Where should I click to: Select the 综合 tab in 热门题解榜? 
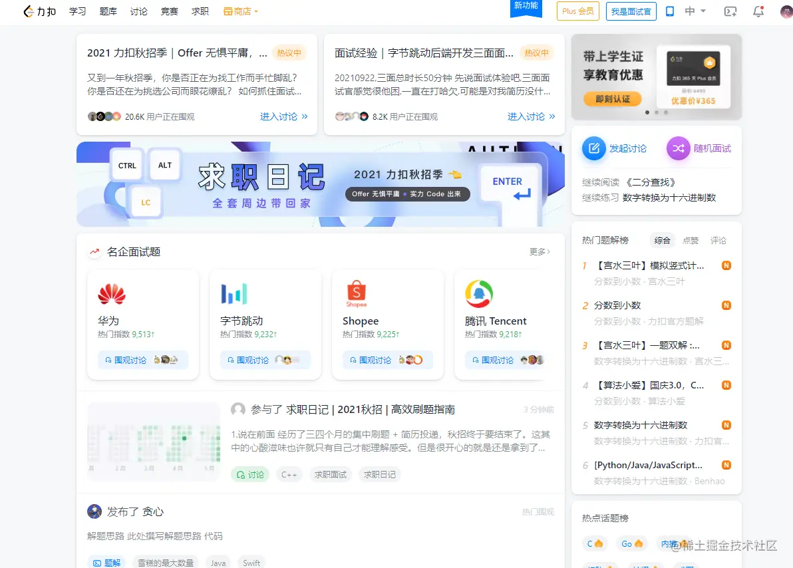[x=662, y=240]
